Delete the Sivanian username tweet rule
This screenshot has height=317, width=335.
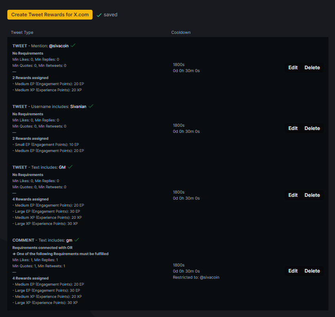(x=312, y=128)
